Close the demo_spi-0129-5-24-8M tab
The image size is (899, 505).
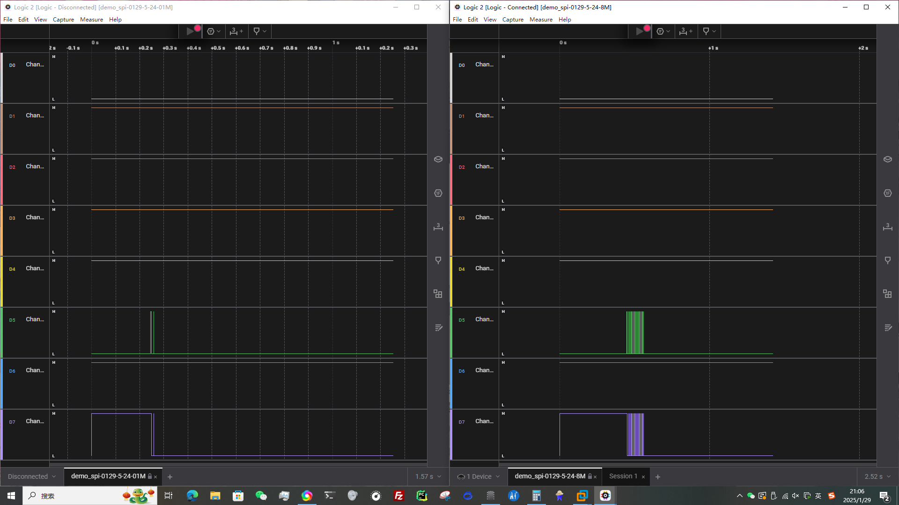tap(595, 477)
